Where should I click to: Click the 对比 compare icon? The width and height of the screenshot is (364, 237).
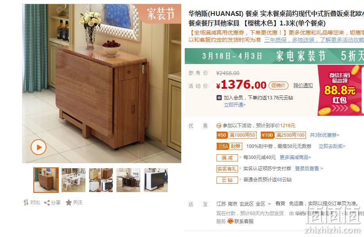26,203
